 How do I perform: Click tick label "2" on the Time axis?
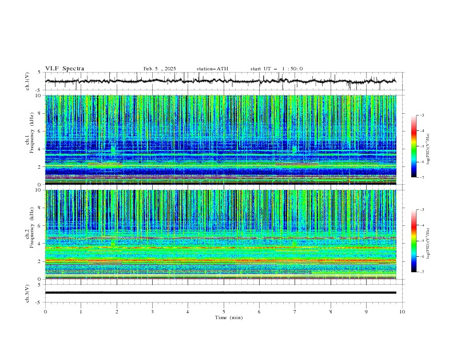click(x=117, y=312)
